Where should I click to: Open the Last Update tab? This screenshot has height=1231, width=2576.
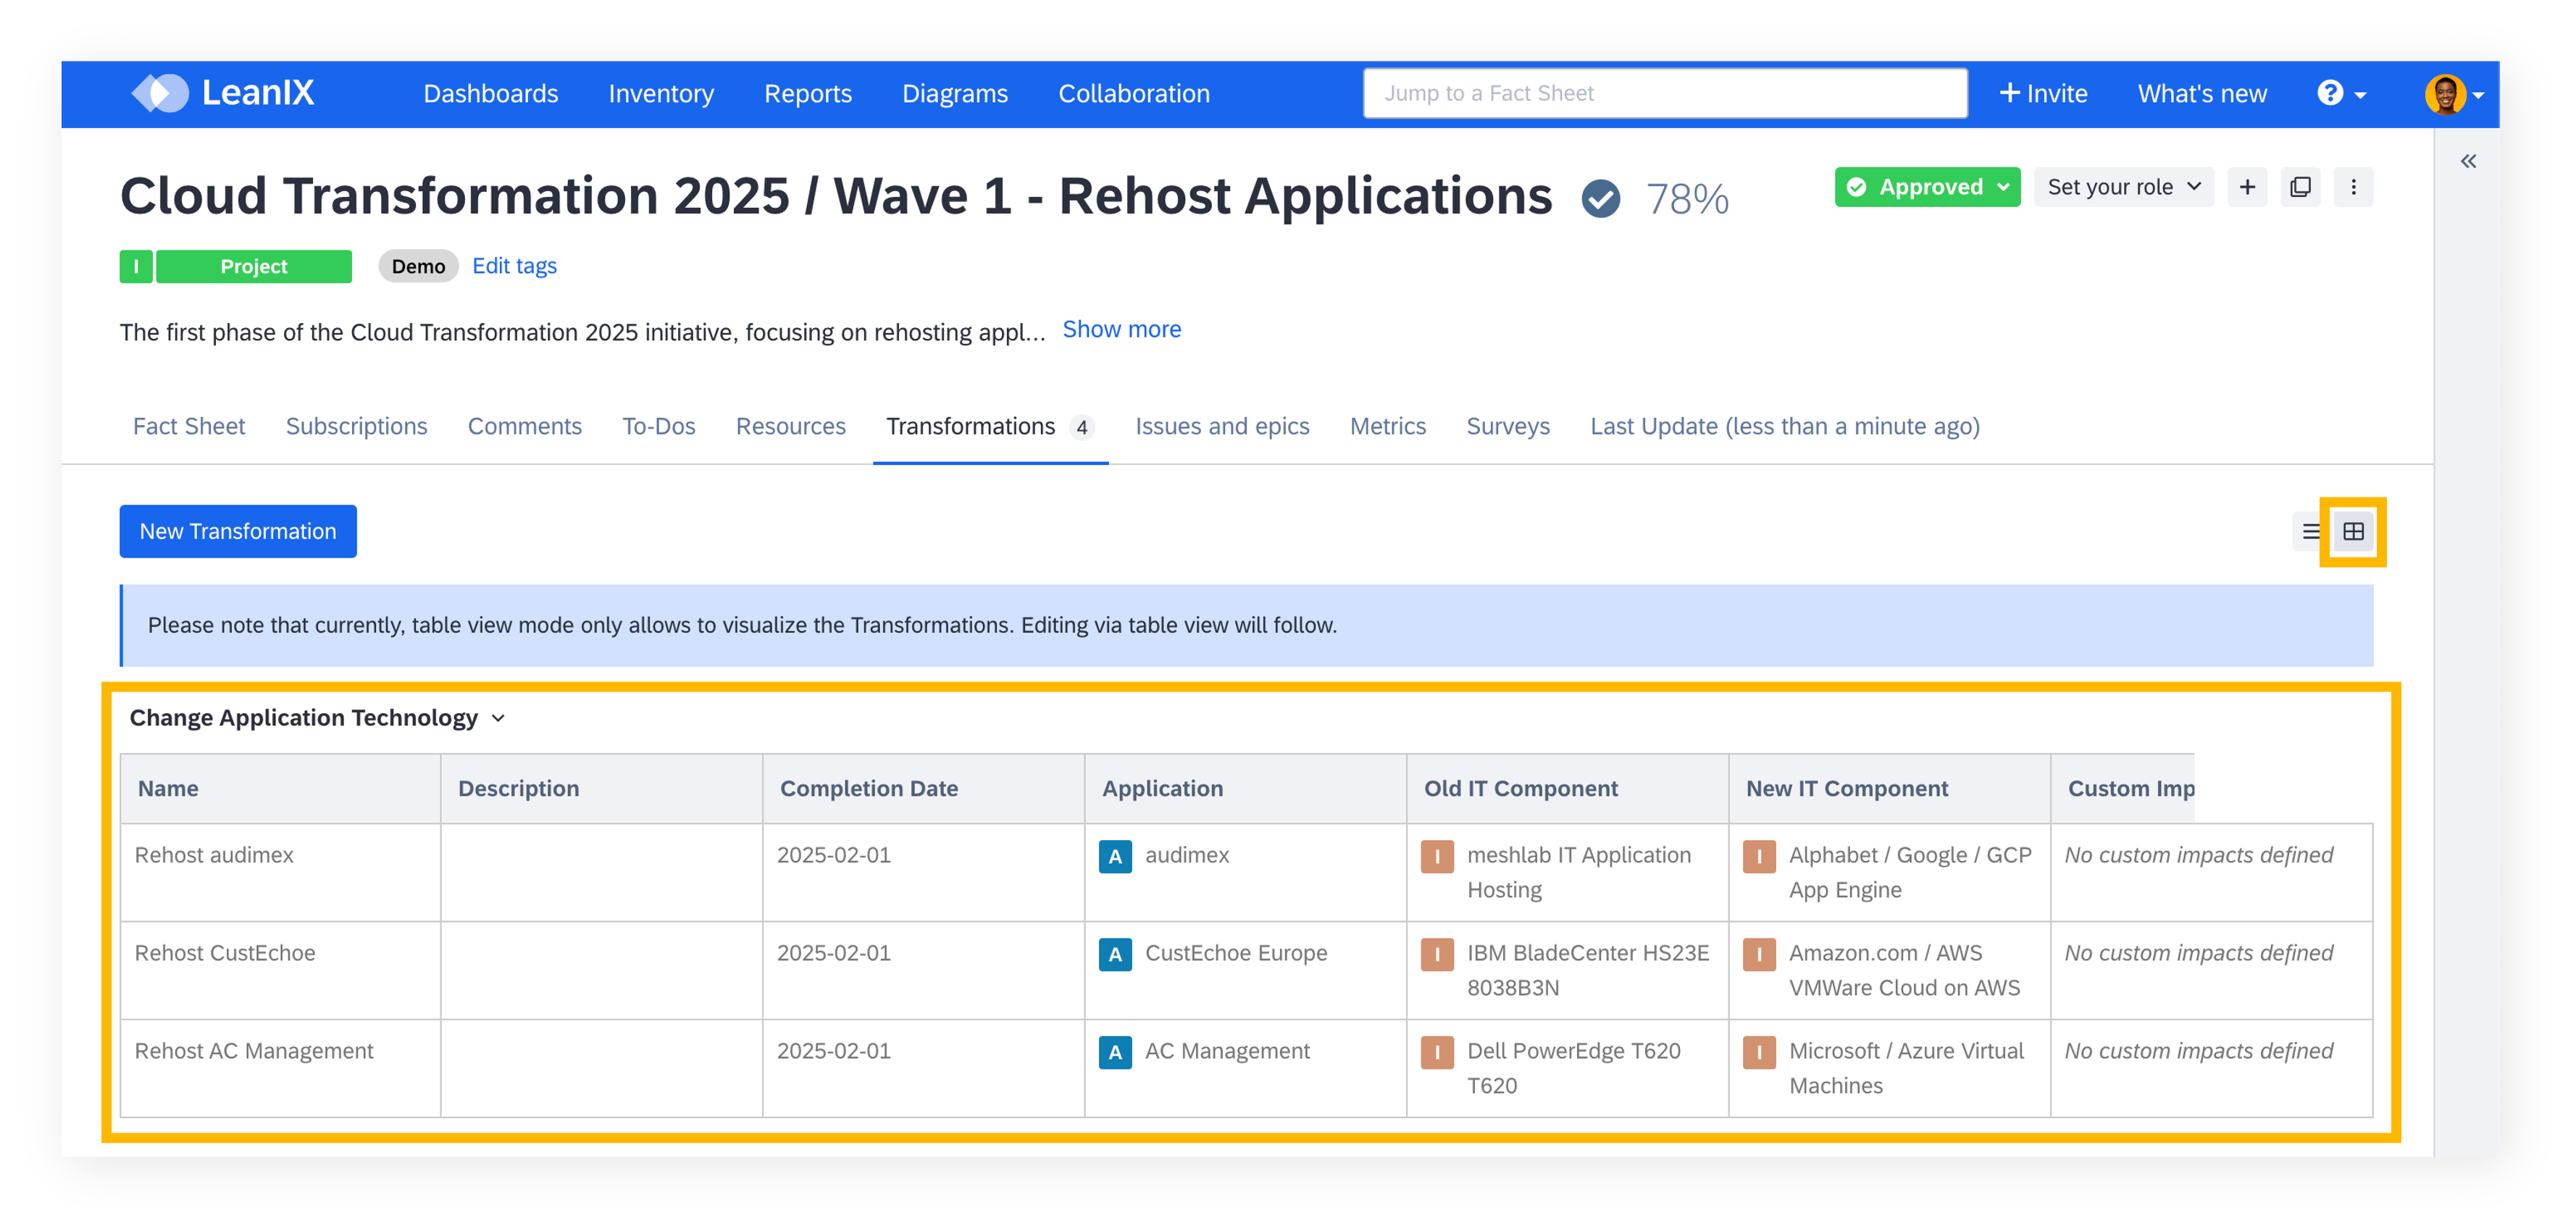[x=1785, y=427]
